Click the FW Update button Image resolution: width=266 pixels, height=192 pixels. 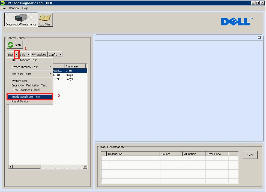tap(38, 54)
